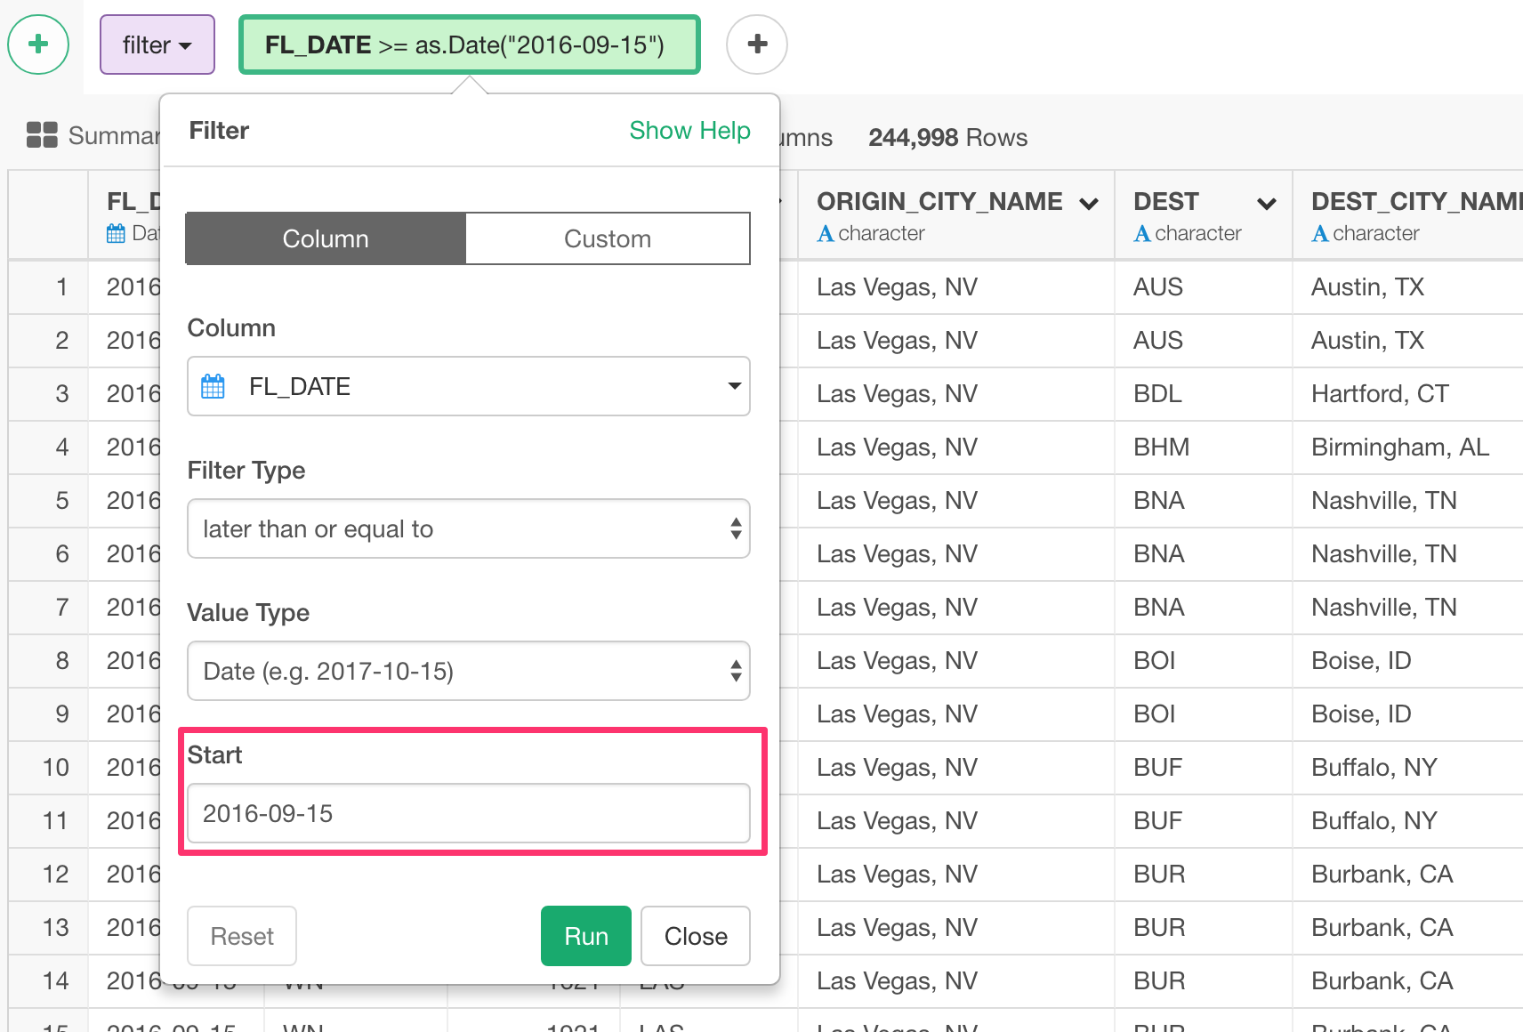Viewport: 1523px width, 1032px height.
Task: Click the calendar icon in the Column selector
Action: pos(213,386)
